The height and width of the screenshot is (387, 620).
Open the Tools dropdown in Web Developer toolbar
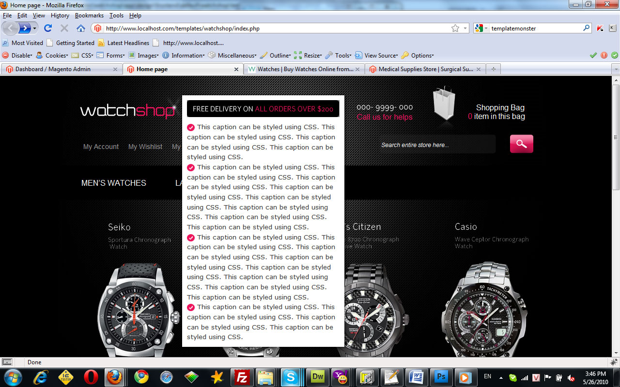click(339, 55)
